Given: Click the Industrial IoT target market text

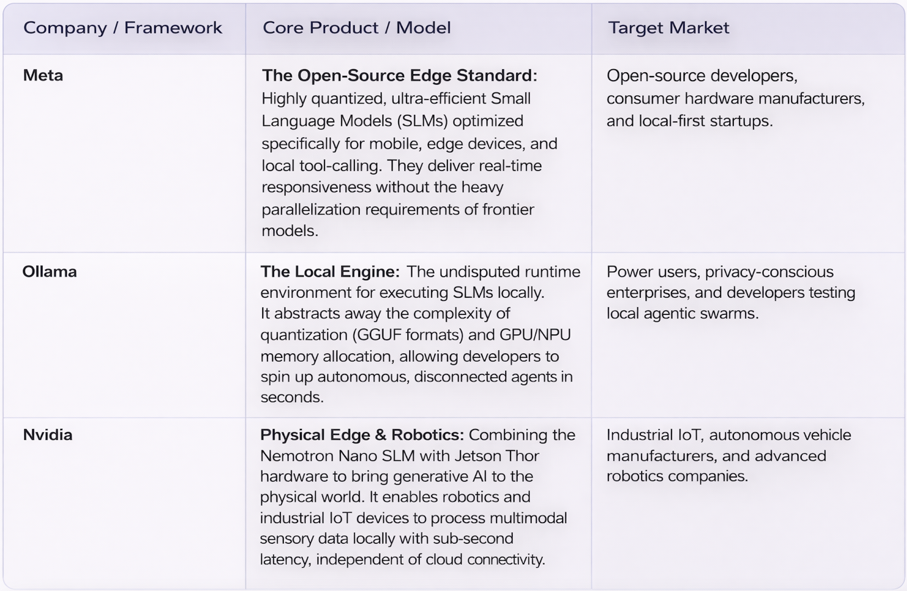Looking at the screenshot, I should click(655, 435).
